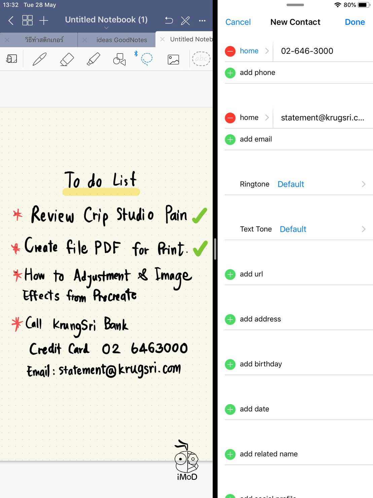Viewport: 373px width, 498px height.
Task: Switch to the ideas GoodNotes tab
Action: point(121,40)
